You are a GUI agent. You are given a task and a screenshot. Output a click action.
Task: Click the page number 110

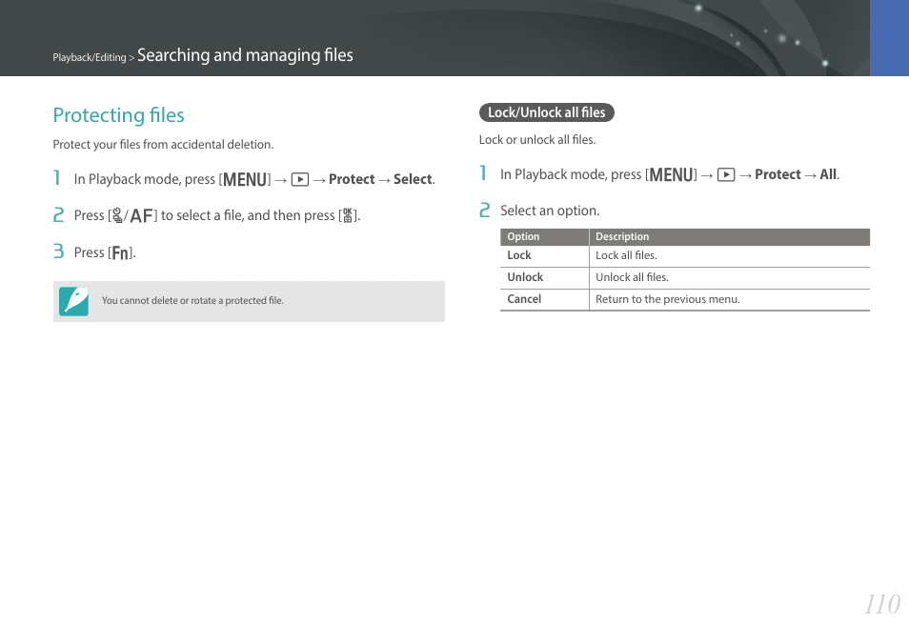tap(882, 605)
